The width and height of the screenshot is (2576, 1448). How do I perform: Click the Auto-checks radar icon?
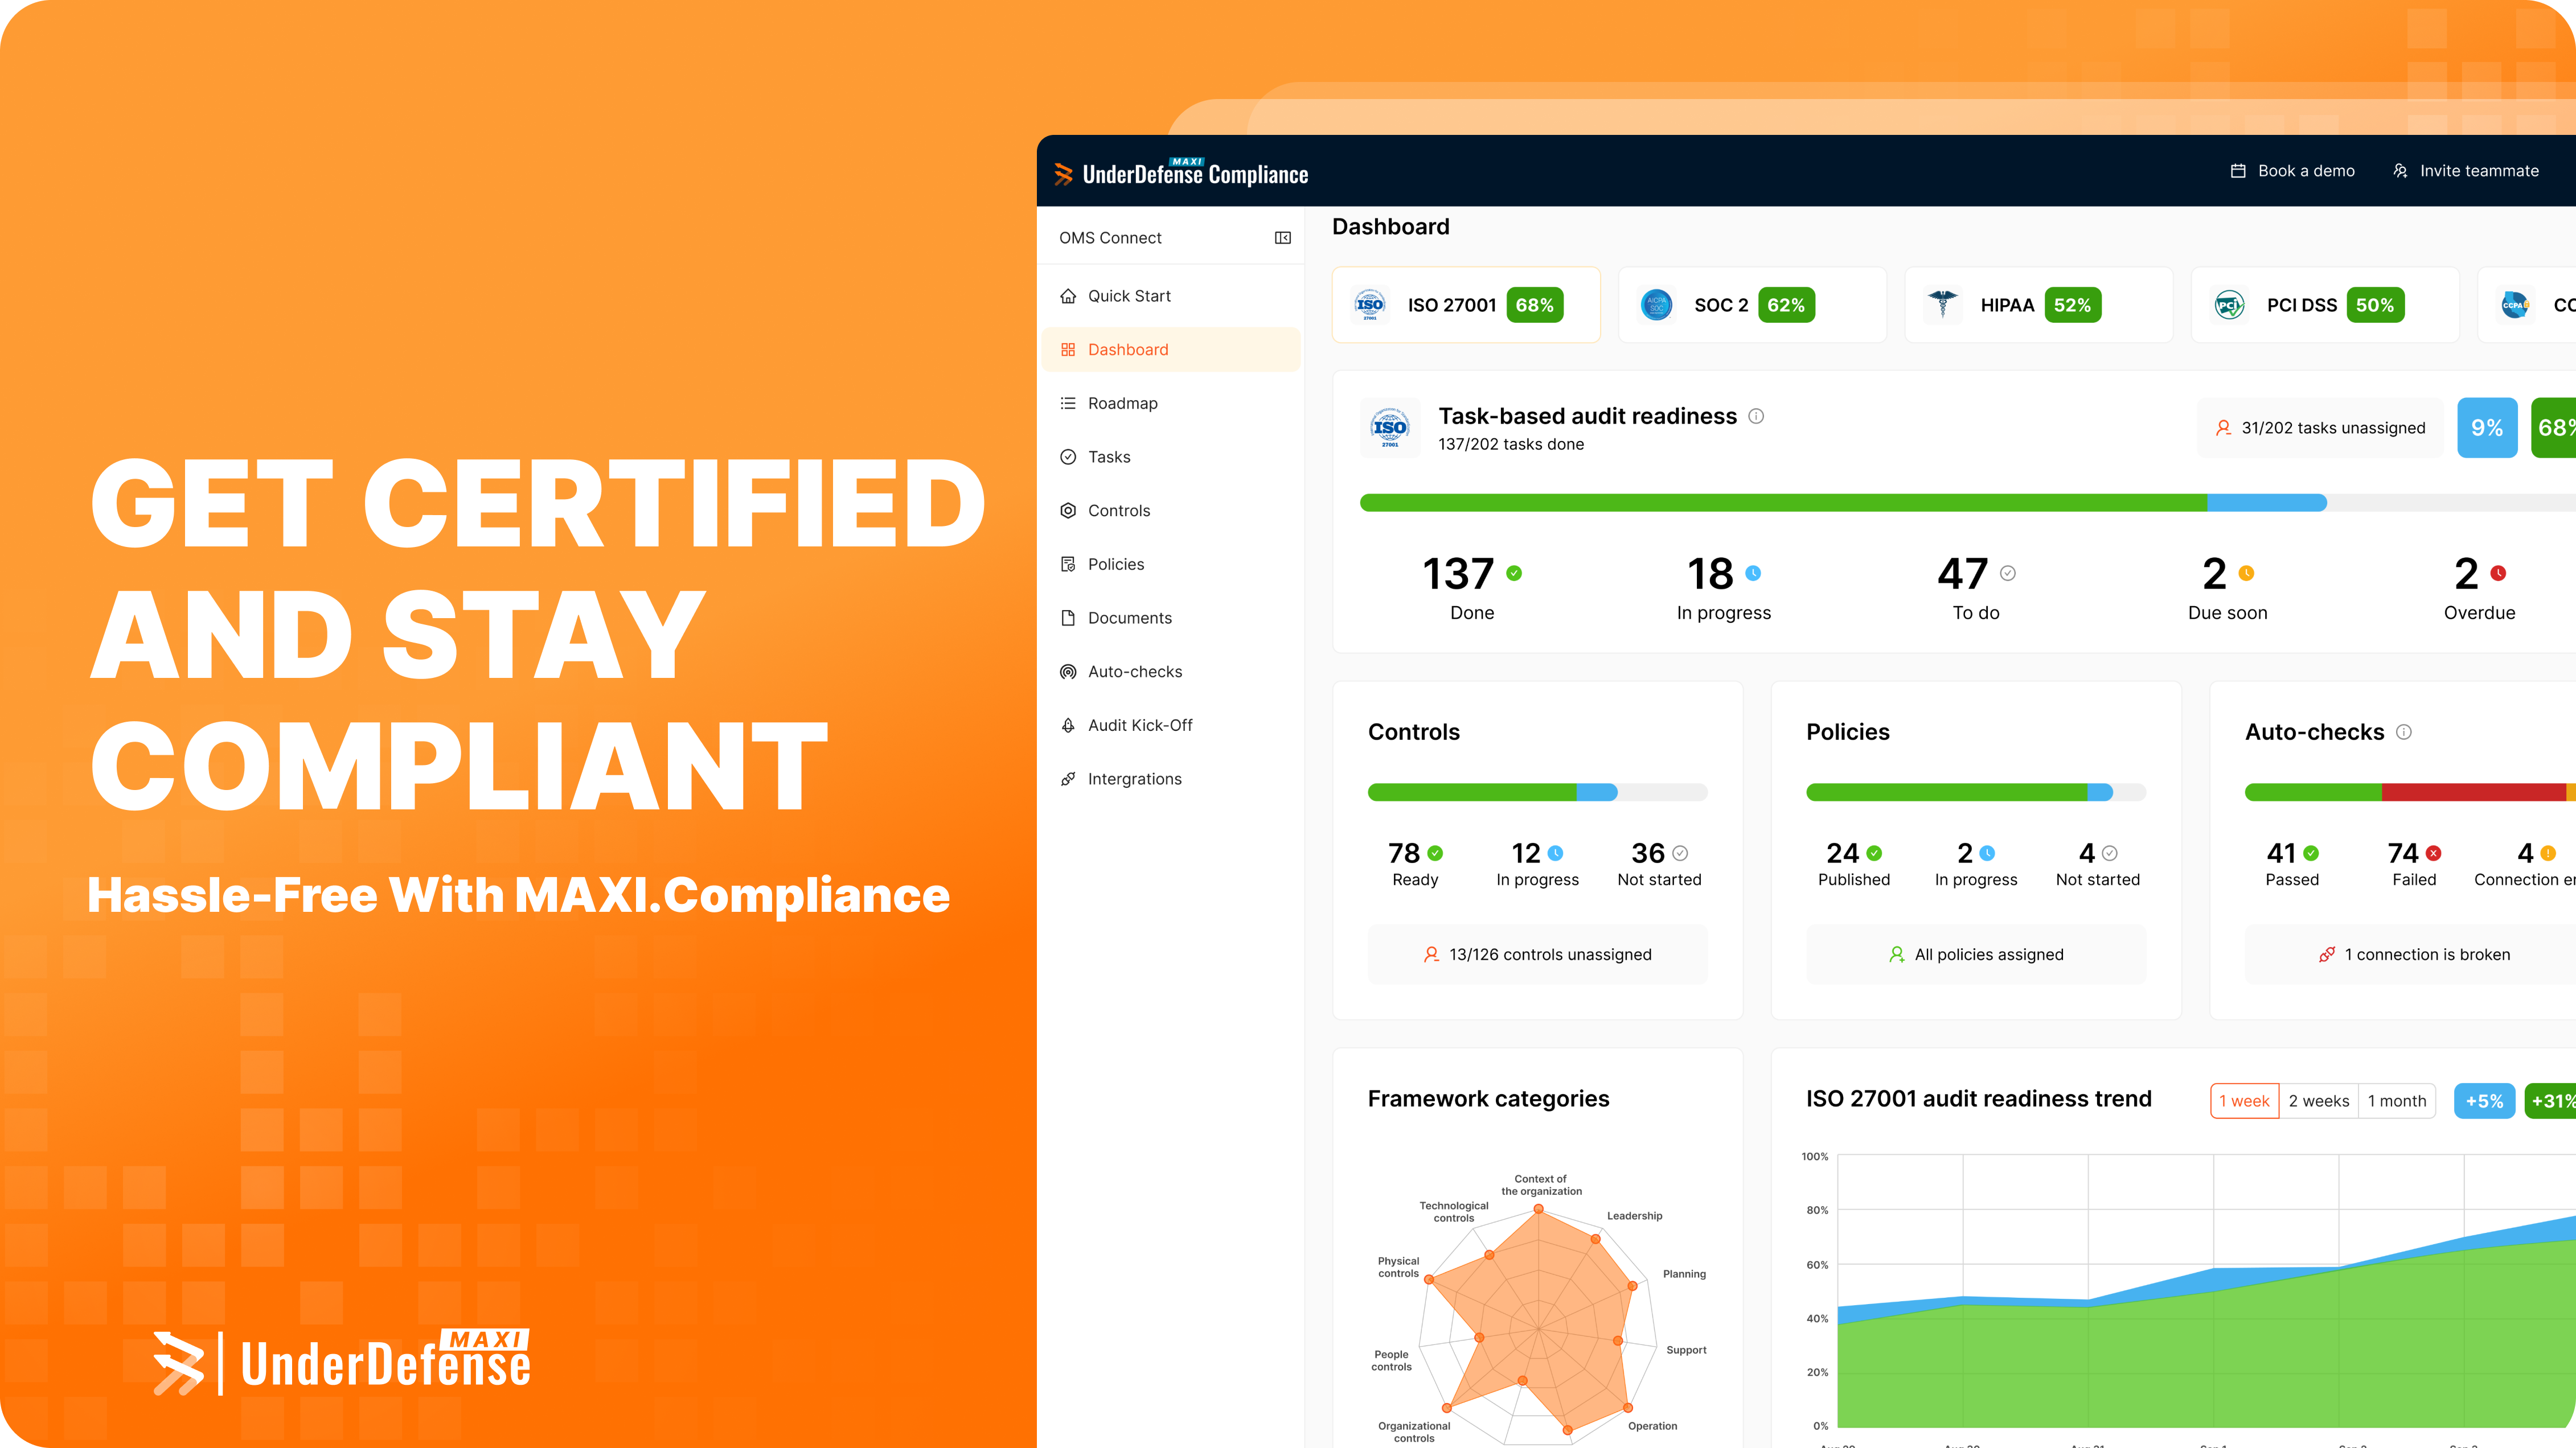pyautogui.click(x=1069, y=670)
